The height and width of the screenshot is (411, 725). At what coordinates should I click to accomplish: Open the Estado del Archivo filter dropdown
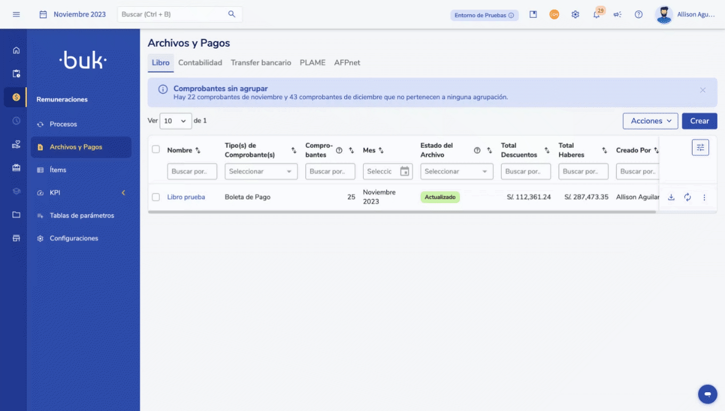click(457, 171)
